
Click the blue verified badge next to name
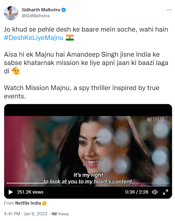tap(64, 10)
